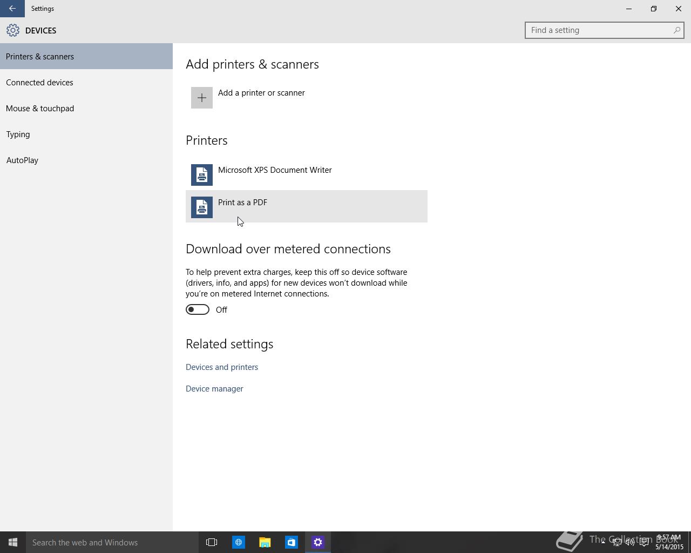
Task: Open the taskbar clock showing 9:57 AM
Action: coord(669,542)
